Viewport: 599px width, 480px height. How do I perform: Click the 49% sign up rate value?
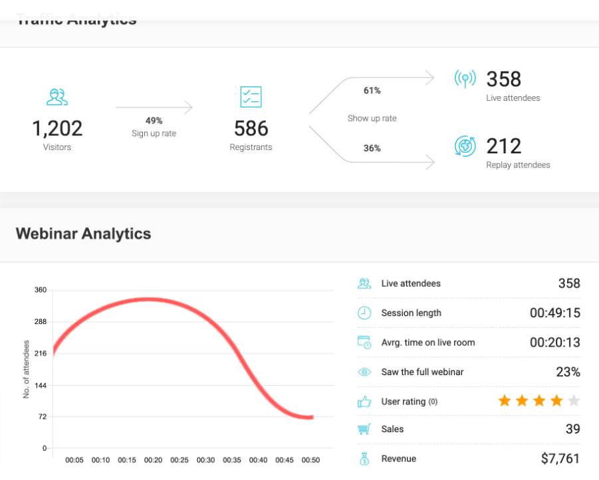[x=154, y=121]
